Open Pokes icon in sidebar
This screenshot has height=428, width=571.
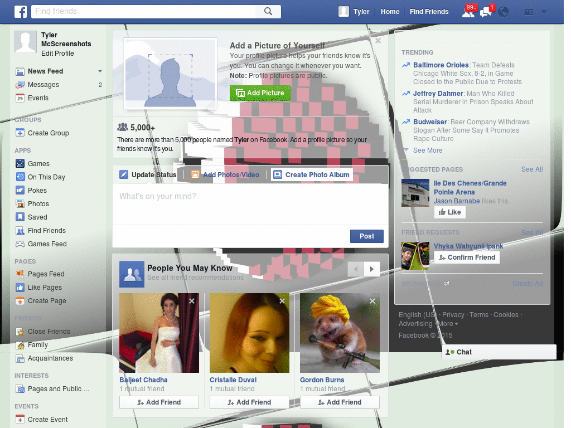pos(20,190)
